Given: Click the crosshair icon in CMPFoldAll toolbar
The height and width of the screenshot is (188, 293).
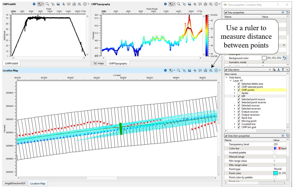Looking at the screenshot, I should (x=64, y=4).
